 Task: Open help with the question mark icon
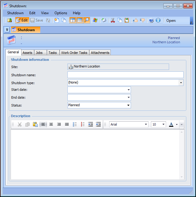tap(151, 20)
